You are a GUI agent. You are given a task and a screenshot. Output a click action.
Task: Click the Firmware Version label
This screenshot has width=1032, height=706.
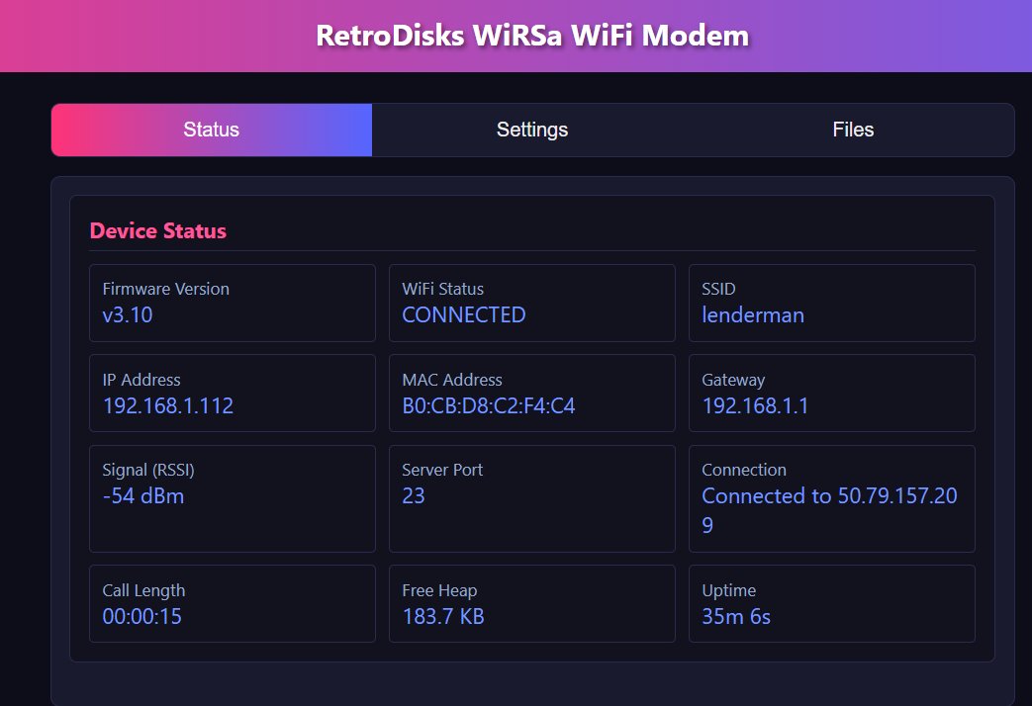coord(166,289)
